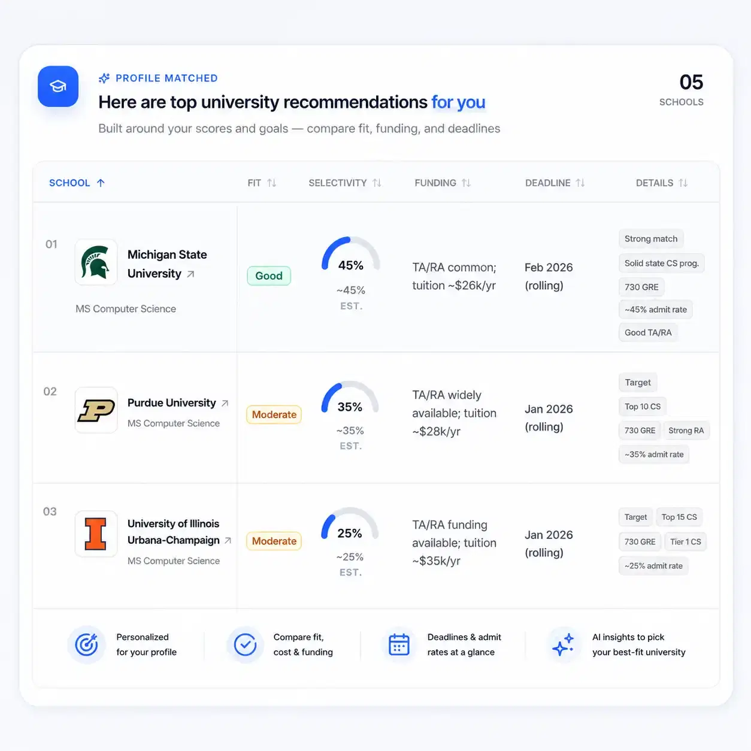Screen dimensions: 751x751
Task: Click sort arrows beside the Selectivity header
Action: [377, 183]
